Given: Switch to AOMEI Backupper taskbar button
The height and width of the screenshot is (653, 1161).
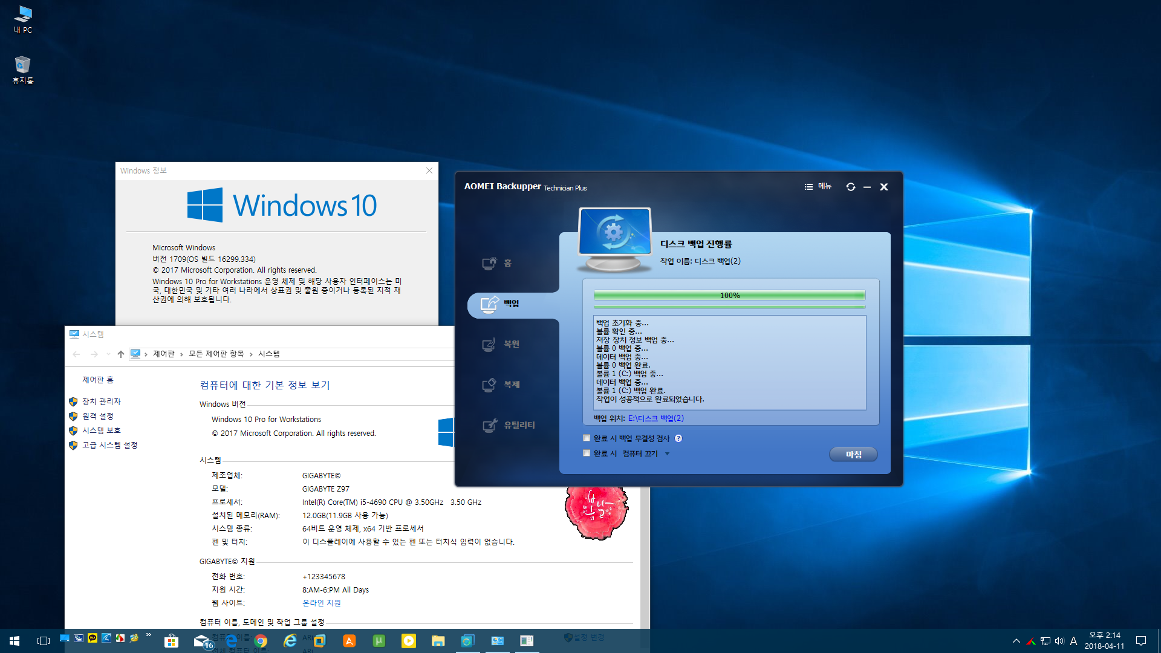Looking at the screenshot, I should coord(468,640).
